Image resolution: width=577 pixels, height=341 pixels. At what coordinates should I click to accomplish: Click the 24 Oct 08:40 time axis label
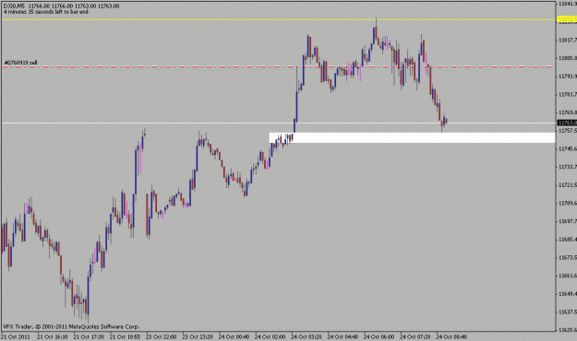pos(451,336)
